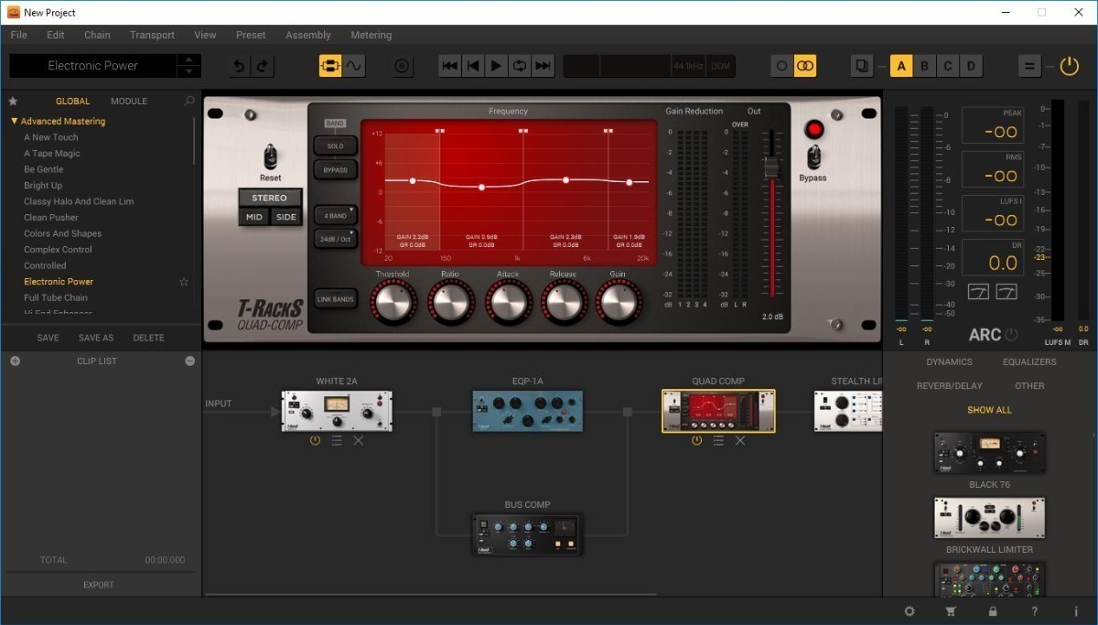Open the Assembly menu
The height and width of the screenshot is (625, 1098).
point(308,35)
